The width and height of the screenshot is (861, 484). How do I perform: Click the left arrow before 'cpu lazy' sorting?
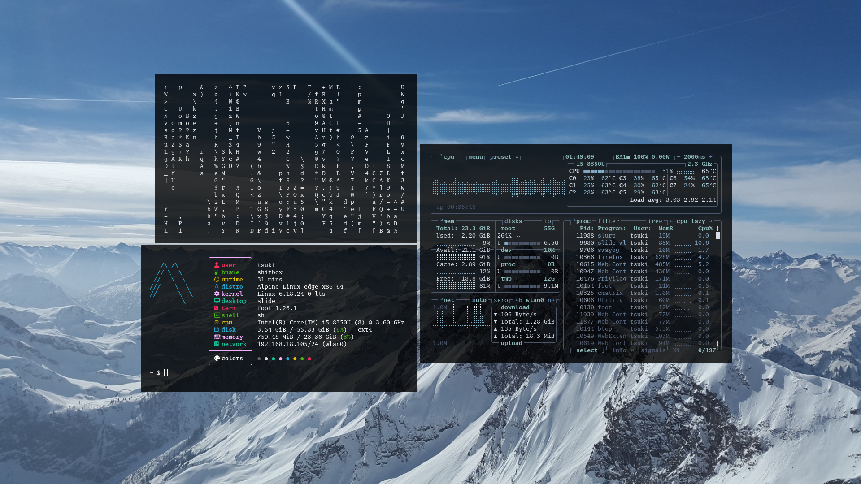671,221
